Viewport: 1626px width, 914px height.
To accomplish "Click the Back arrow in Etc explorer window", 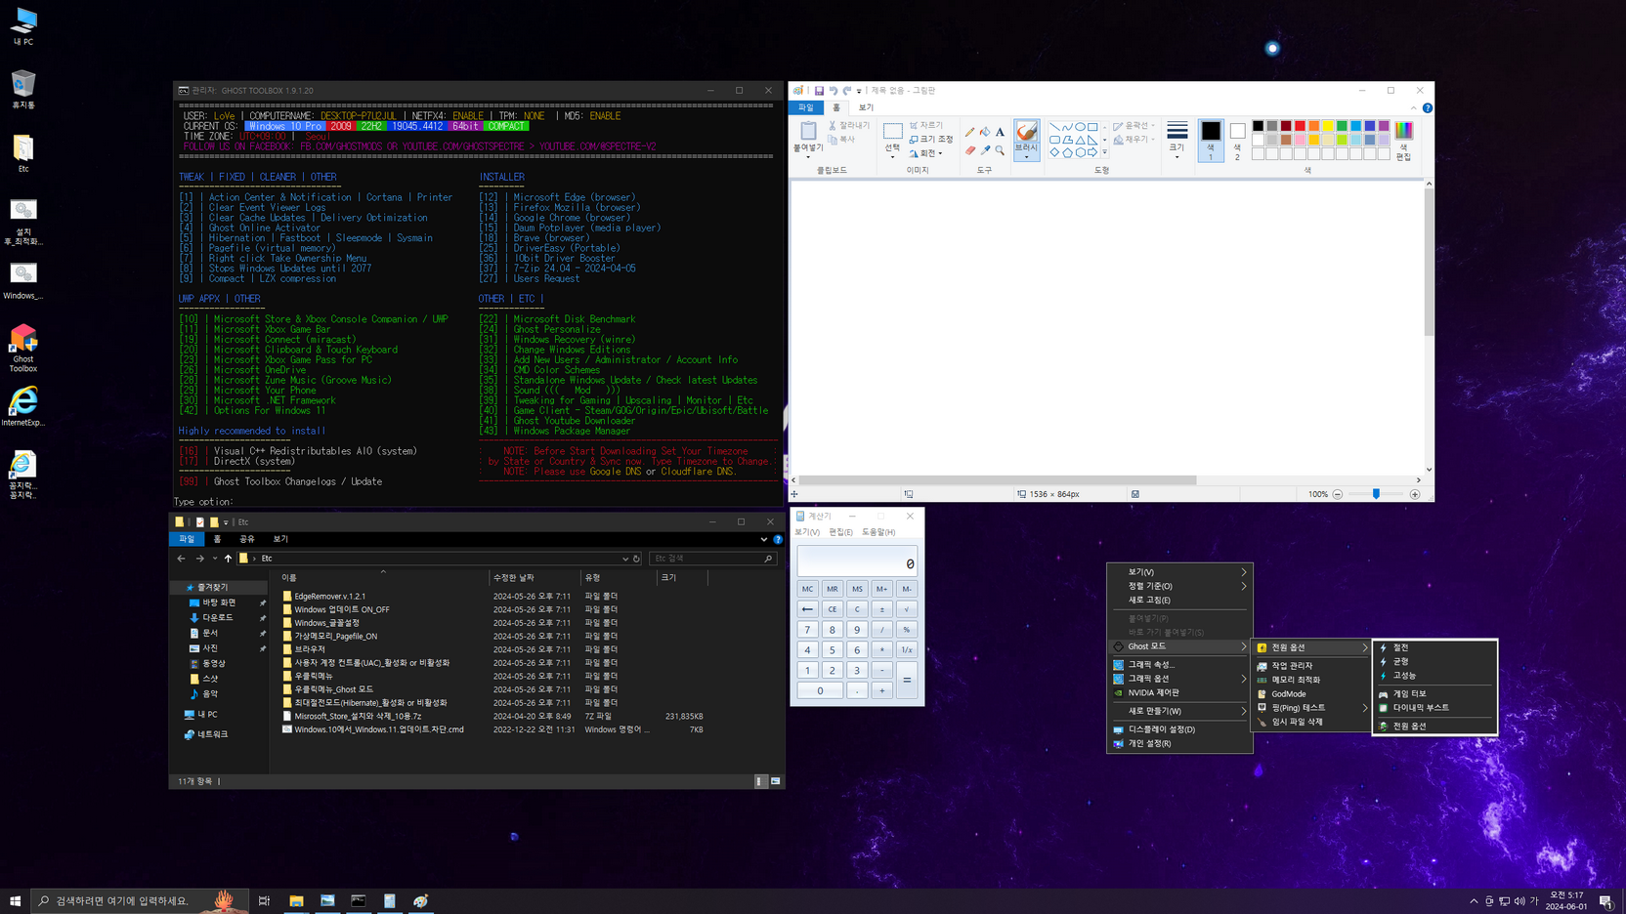I will [182, 559].
